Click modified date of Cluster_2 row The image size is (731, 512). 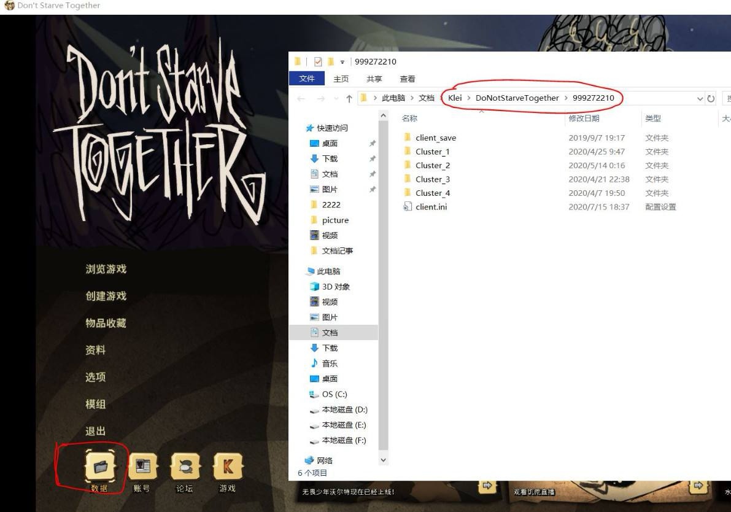point(597,166)
